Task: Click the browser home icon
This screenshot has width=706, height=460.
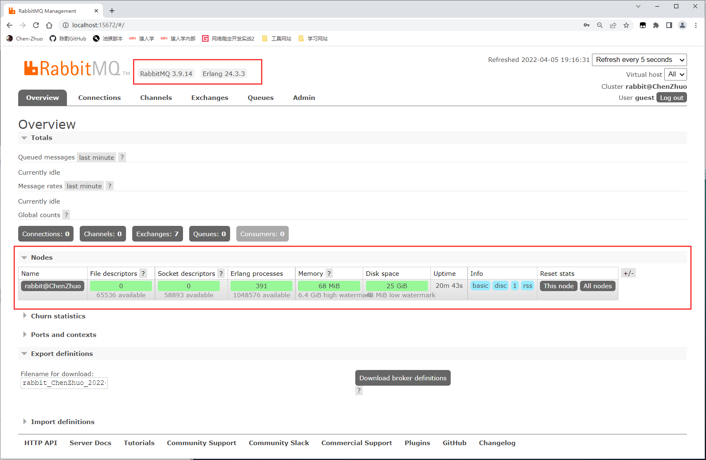Action: pos(49,25)
